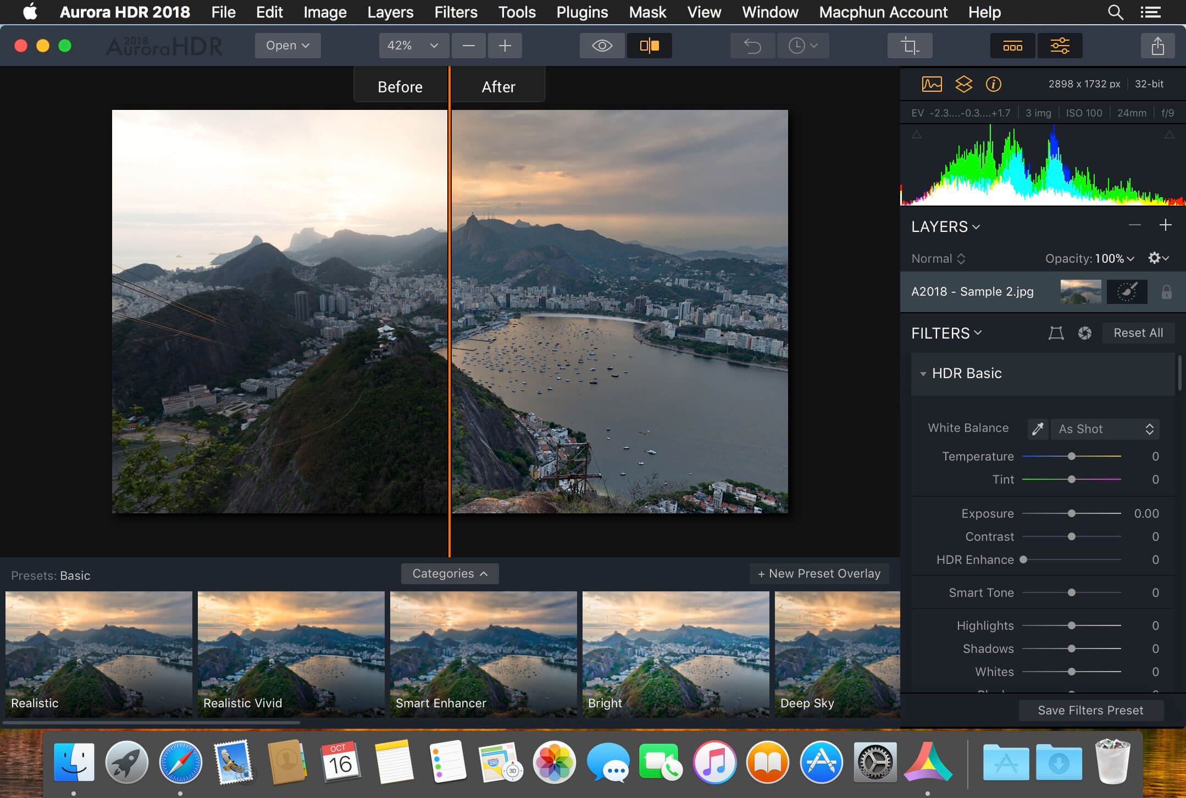This screenshot has width=1186, height=798.
Task: Select the A2018 - Sample 2.jpg layer thumbnail
Action: (1080, 292)
